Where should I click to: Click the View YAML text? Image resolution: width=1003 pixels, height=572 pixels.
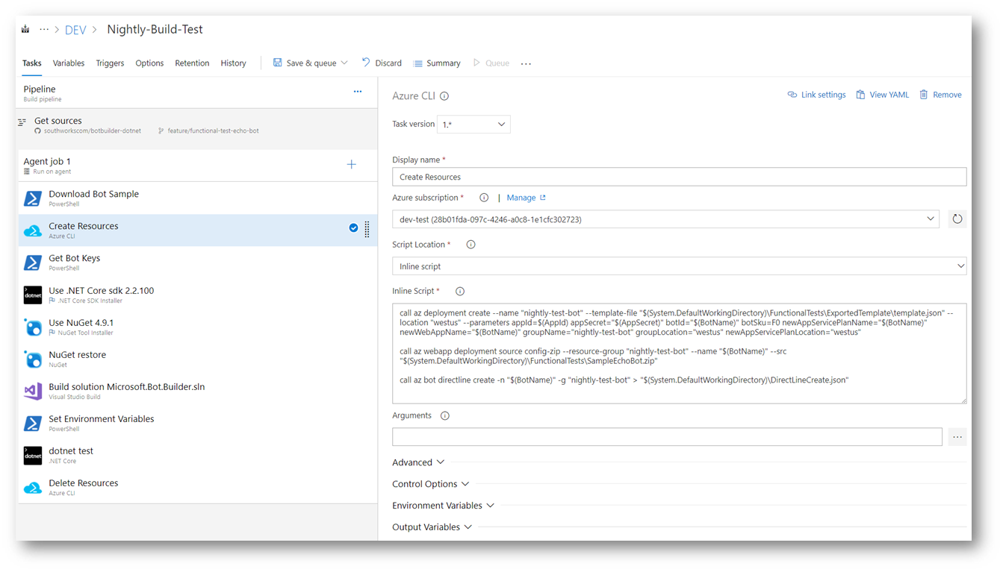(889, 95)
